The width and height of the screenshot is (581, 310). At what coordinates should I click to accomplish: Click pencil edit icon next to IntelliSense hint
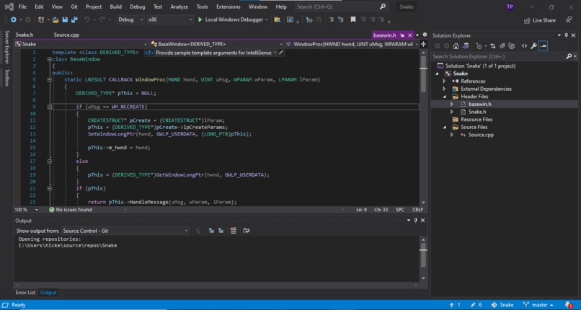coord(281,53)
